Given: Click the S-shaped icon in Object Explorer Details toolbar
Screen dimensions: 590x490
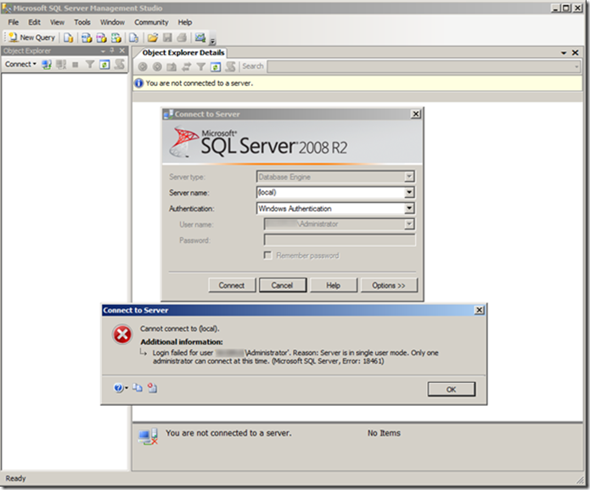Looking at the screenshot, I should coord(230,66).
